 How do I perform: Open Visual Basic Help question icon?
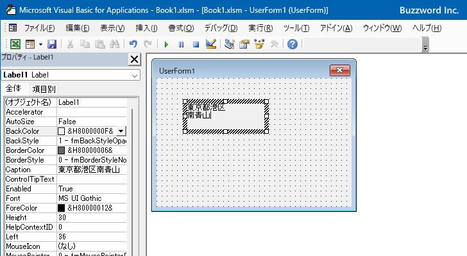(x=293, y=44)
